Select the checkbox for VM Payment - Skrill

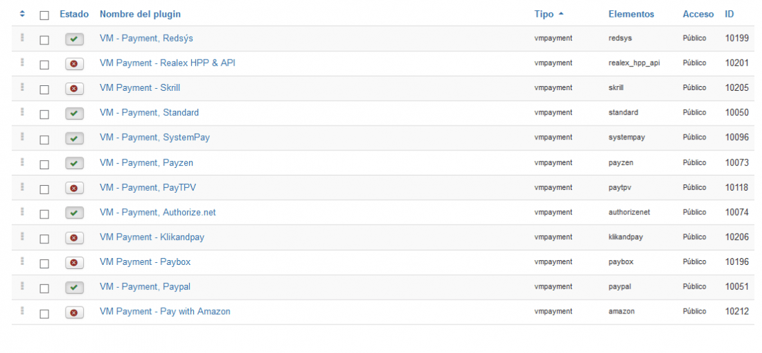[x=44, y=89]
